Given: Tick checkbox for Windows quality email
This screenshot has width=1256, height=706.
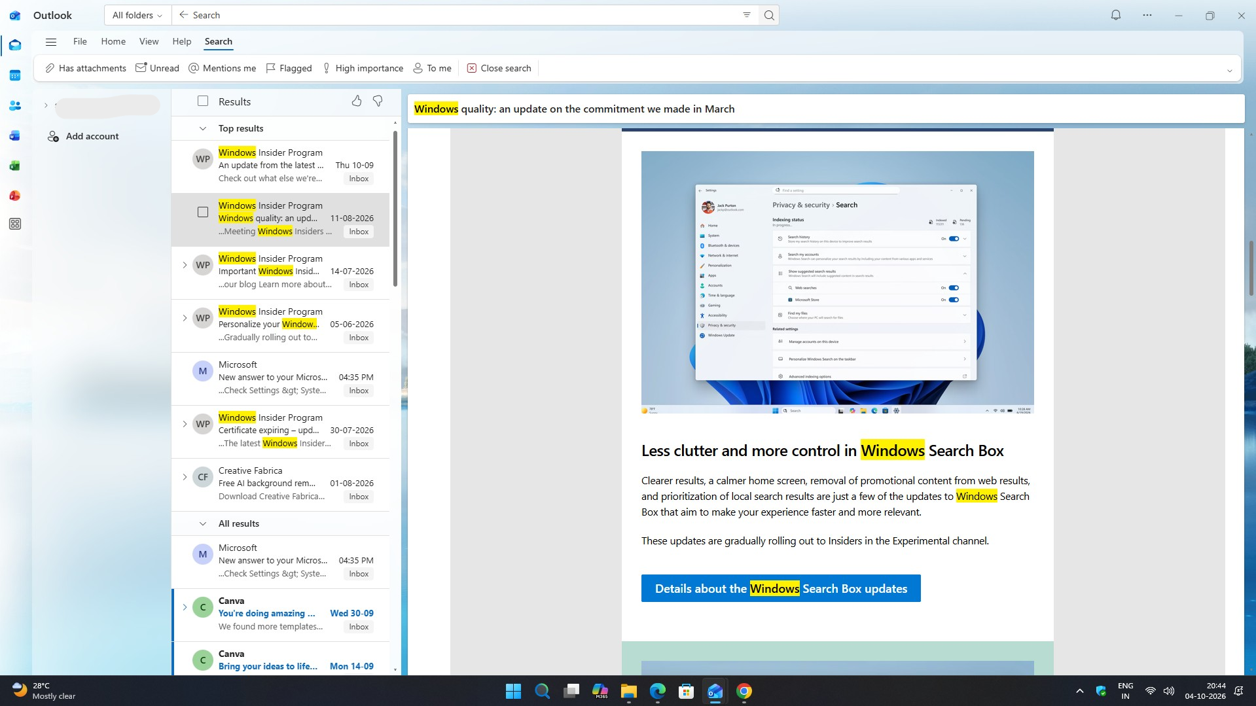Looking at the screenshot, I should click(x=203, y=212).
